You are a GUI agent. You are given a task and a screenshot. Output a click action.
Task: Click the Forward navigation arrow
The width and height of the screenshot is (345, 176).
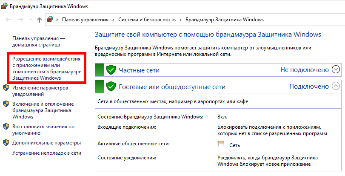20,20
